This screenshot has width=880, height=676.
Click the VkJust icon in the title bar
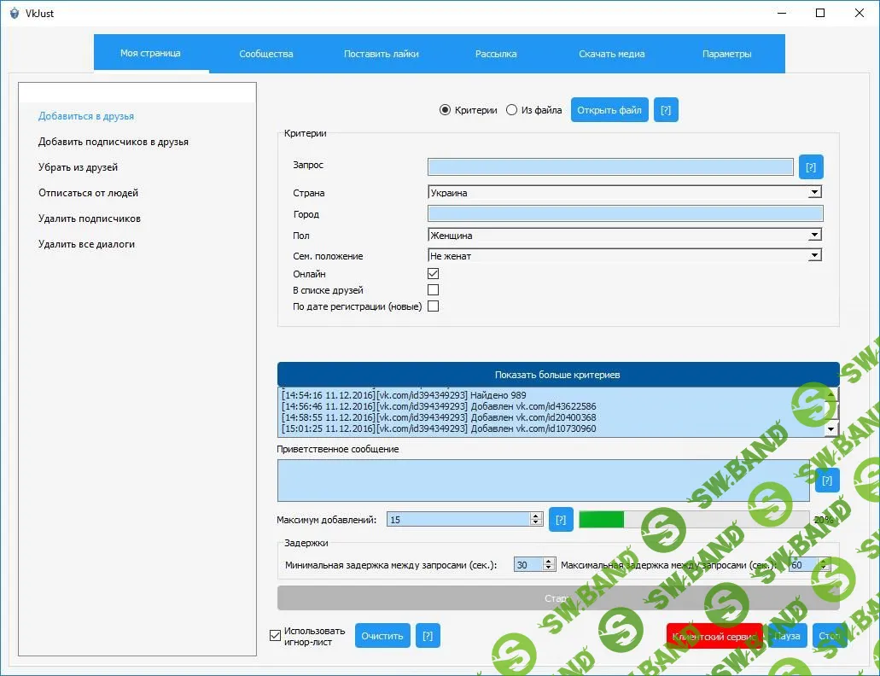[13, 13]
